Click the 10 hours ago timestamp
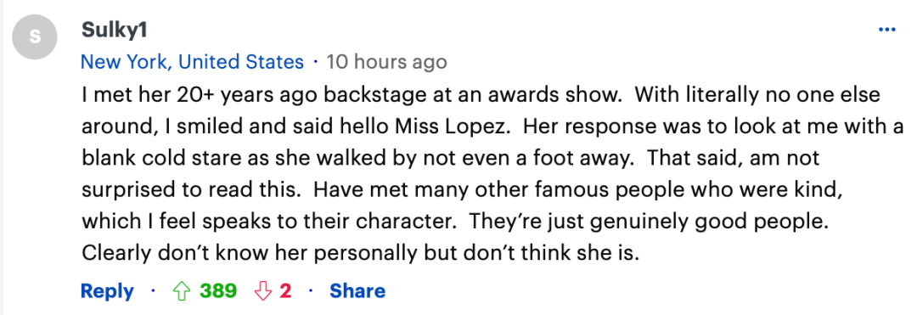The height and width of the screenshot is (315, 917). [x=386, y=61]
